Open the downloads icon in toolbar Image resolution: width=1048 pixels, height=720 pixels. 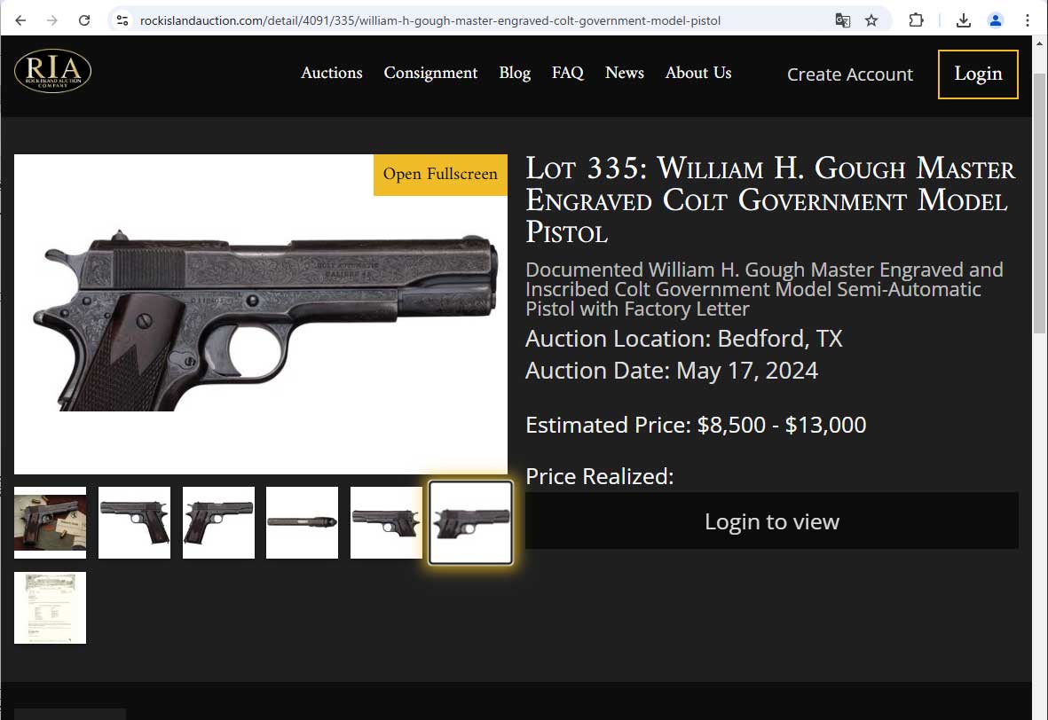(x=963, y=20)
